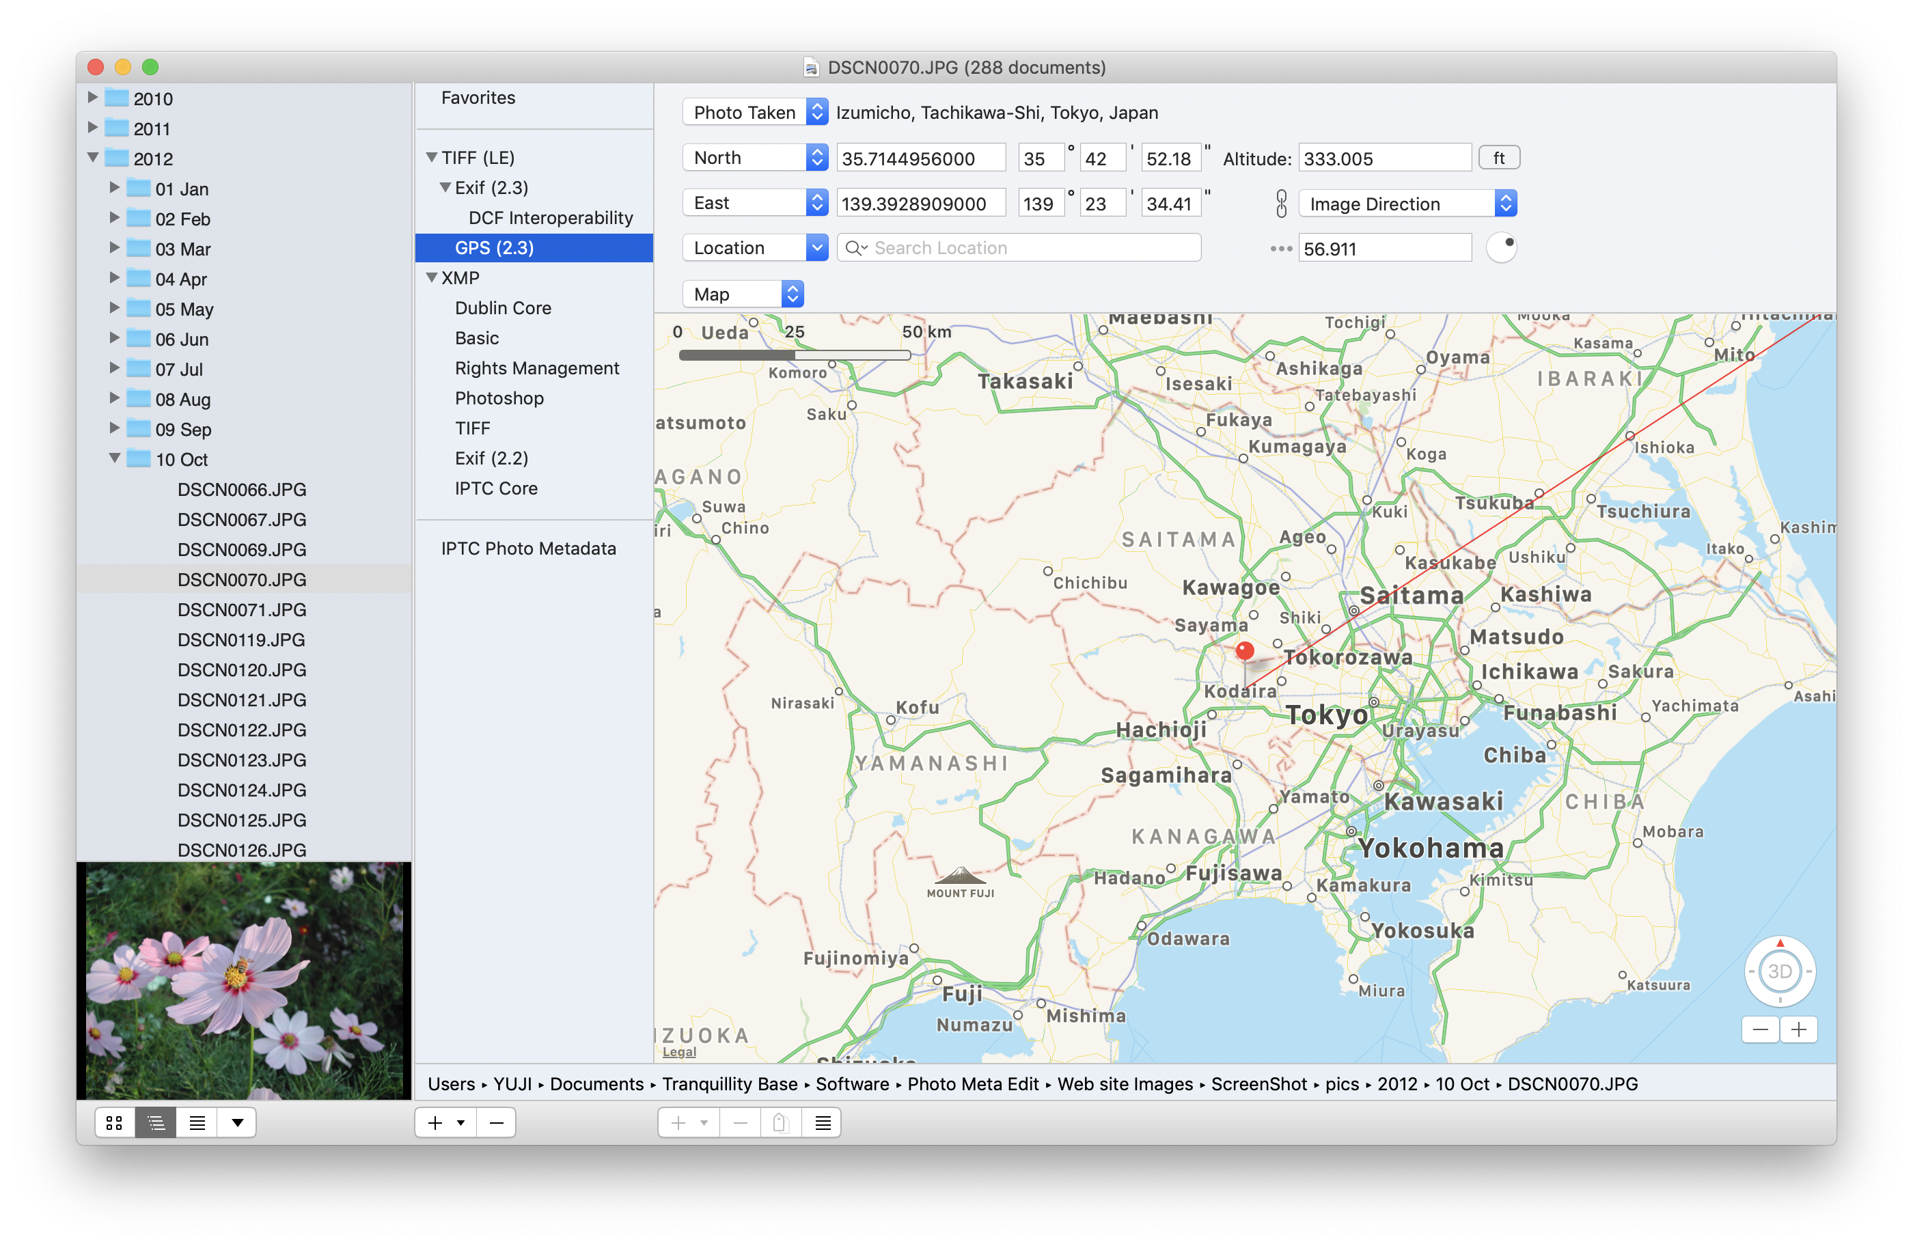
Task: Click the tag list lines icon
Action: pos(823,1122)
